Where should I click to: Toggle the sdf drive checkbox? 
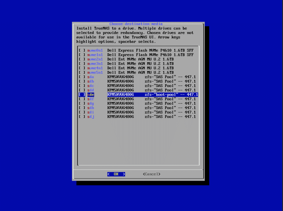[x=82, y=99]
